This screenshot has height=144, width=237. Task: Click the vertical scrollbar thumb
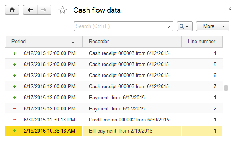[226, 88]
